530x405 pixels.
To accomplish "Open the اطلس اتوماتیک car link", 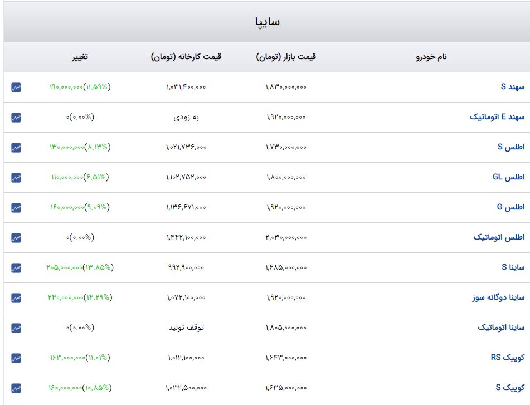I will [x=499, y=237].
